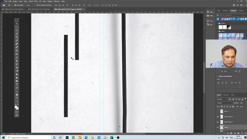Hide Layer 9 copy 3

218,117
